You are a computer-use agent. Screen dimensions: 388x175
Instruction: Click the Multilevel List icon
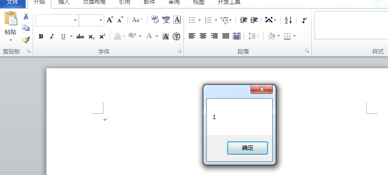click(224, 20)
